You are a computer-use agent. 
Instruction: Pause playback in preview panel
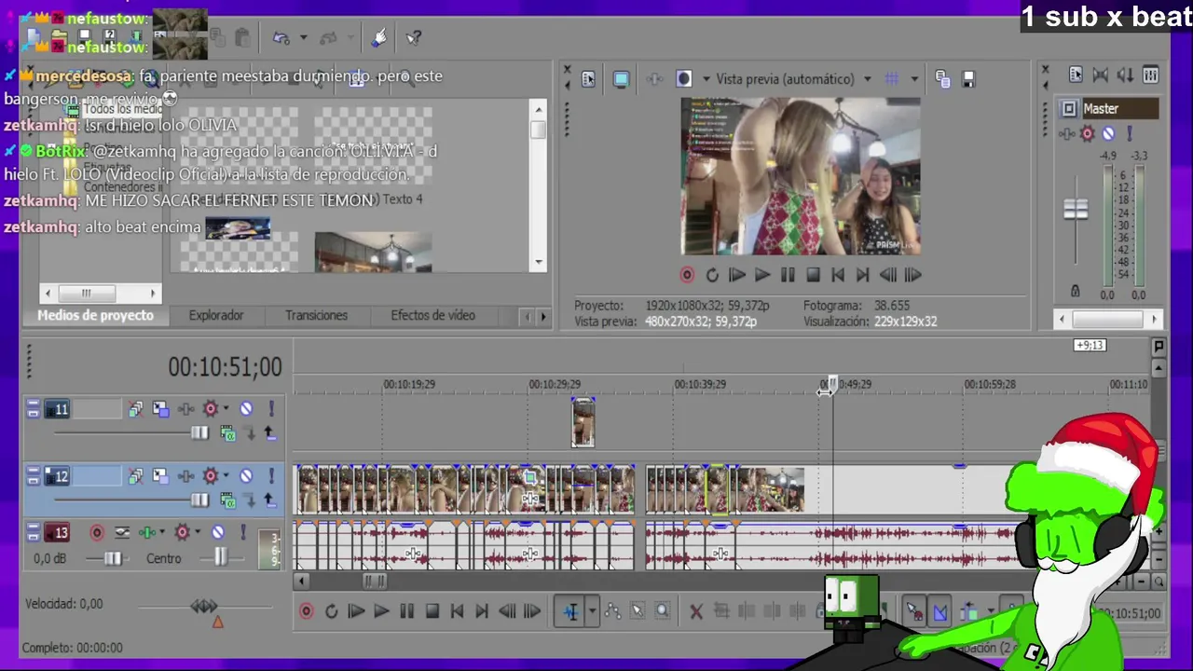(788, 275)
